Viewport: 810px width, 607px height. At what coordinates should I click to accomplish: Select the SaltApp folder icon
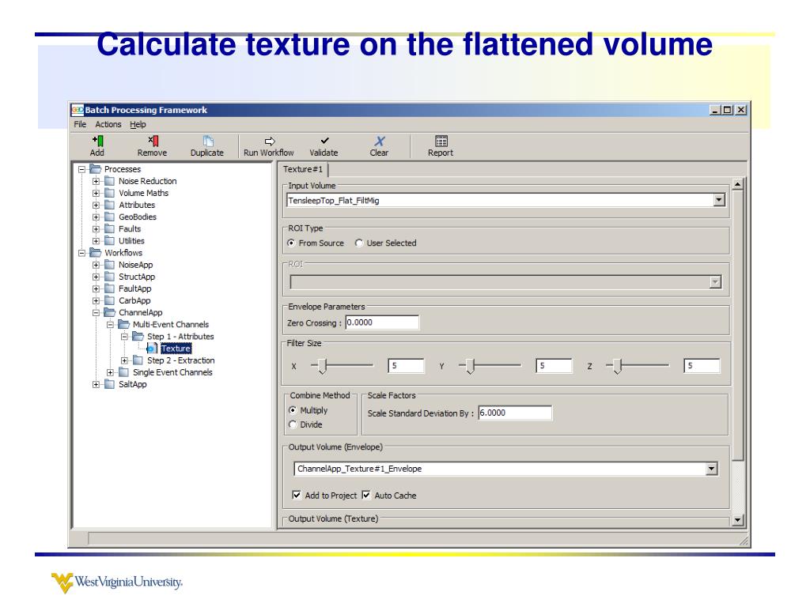(x=109, y=384)
